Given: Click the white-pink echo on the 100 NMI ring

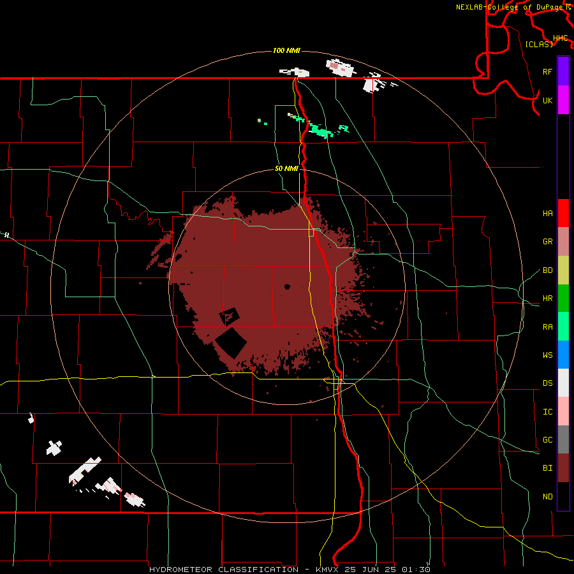Looking at the screenshot, I should pos(341,68).
